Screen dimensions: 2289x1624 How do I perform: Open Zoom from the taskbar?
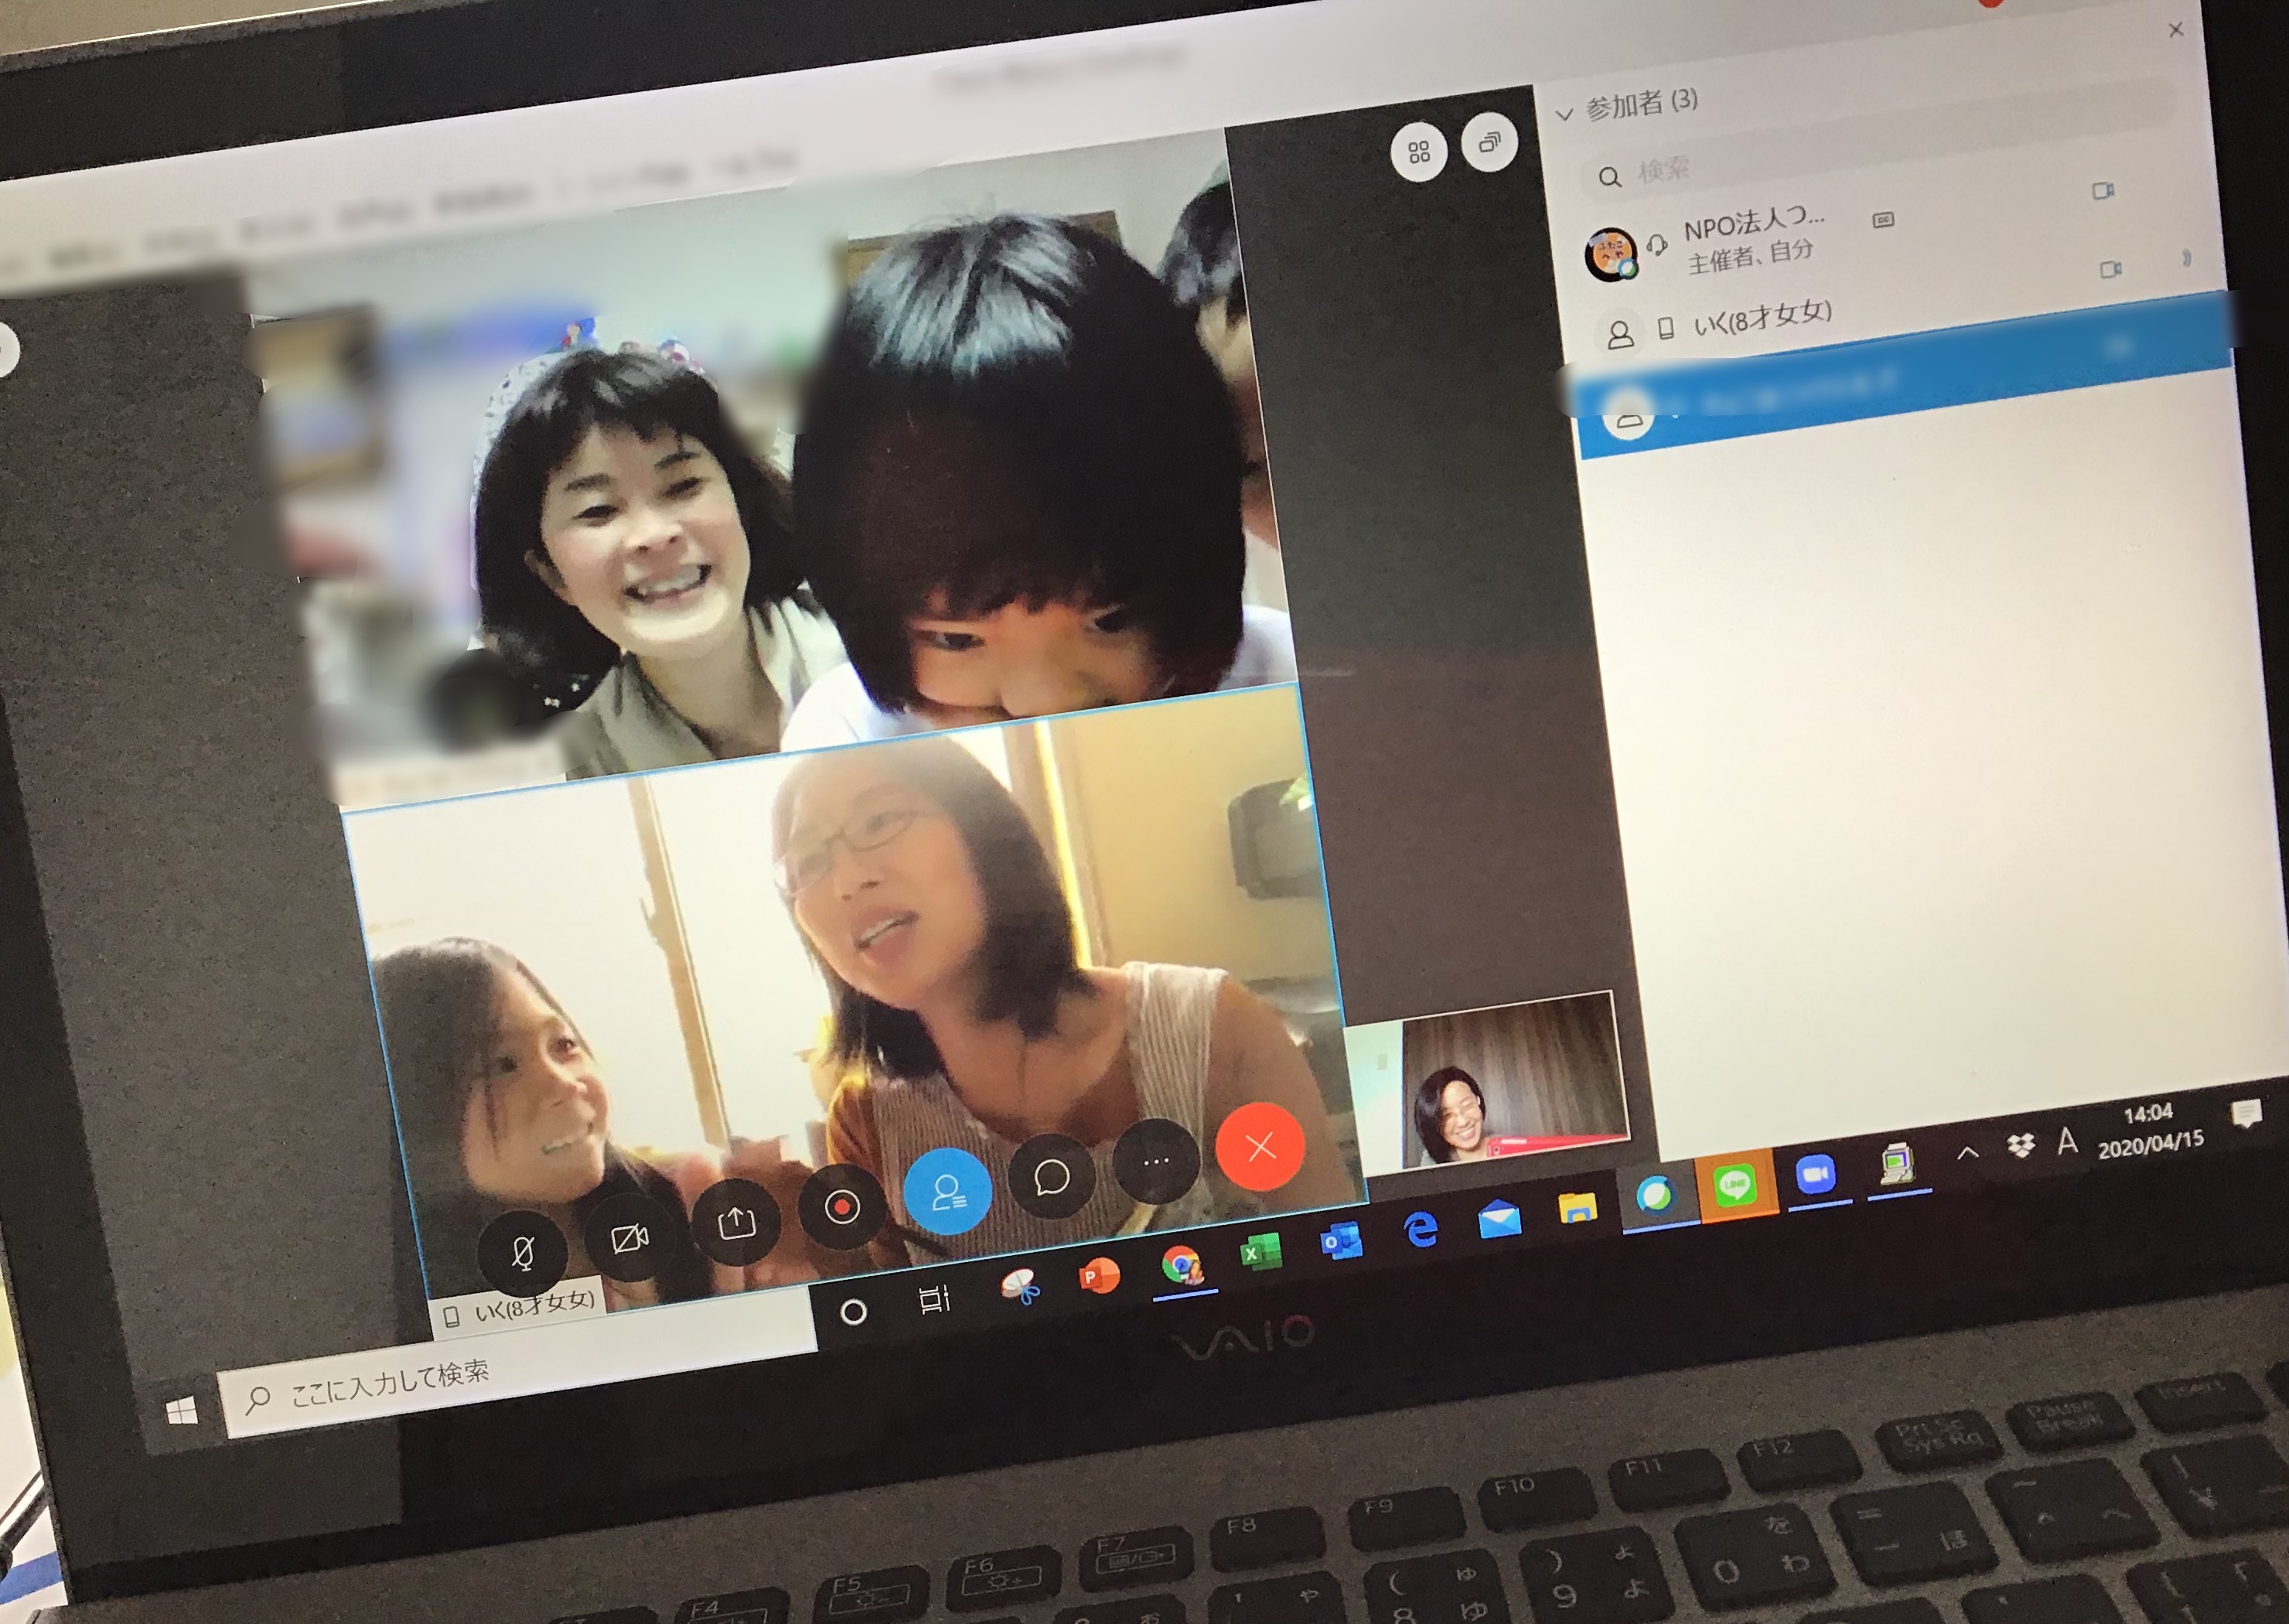pyautogui.click(x=1816, y=1173)
